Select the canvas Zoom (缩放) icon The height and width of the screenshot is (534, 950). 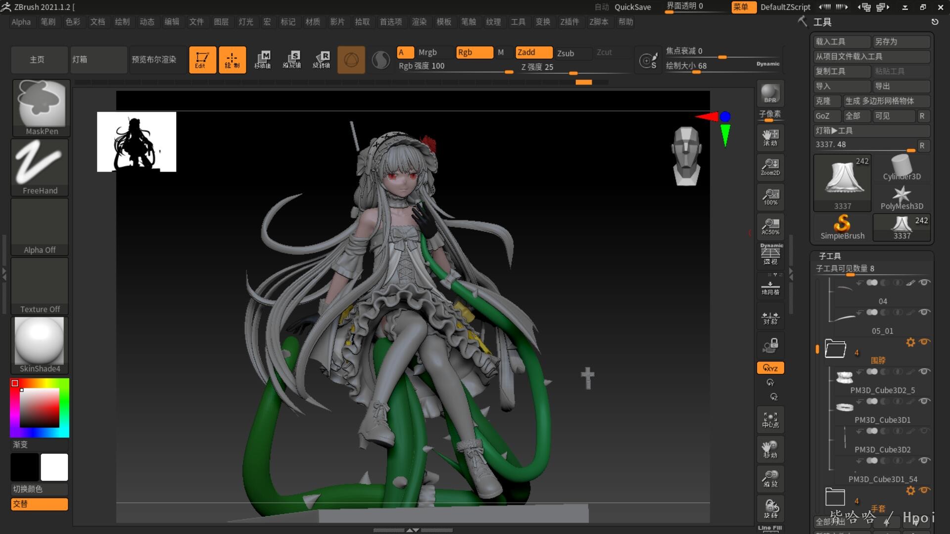[770, 479]
